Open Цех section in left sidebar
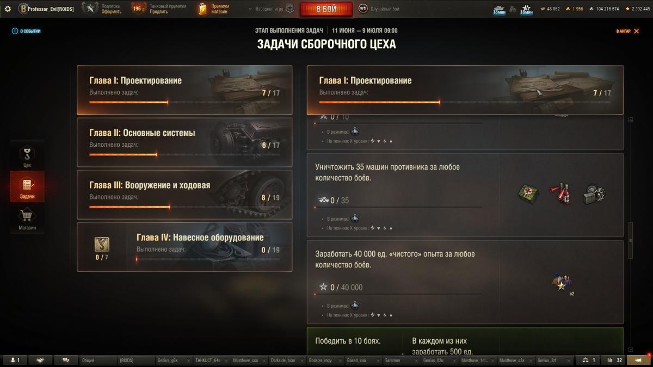The width and height of the screenshot is (653, 367). tap(27, 156)
